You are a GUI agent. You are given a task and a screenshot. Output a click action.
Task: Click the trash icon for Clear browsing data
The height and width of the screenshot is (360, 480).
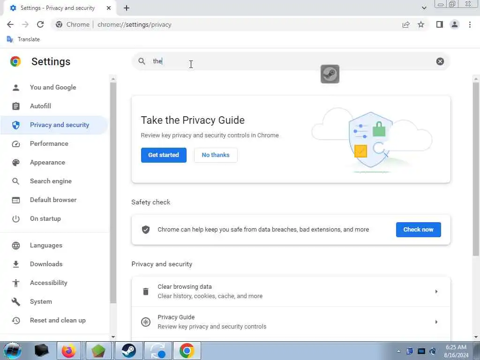[146, 292]
